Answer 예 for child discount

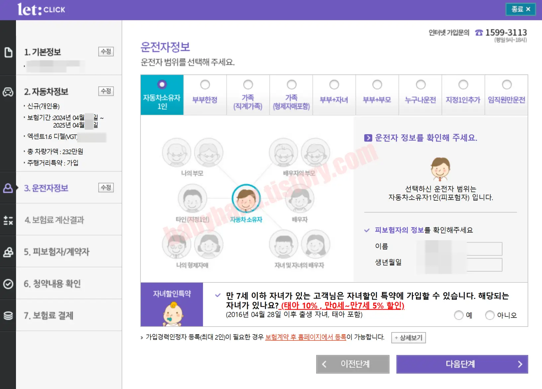coord(459,315)
